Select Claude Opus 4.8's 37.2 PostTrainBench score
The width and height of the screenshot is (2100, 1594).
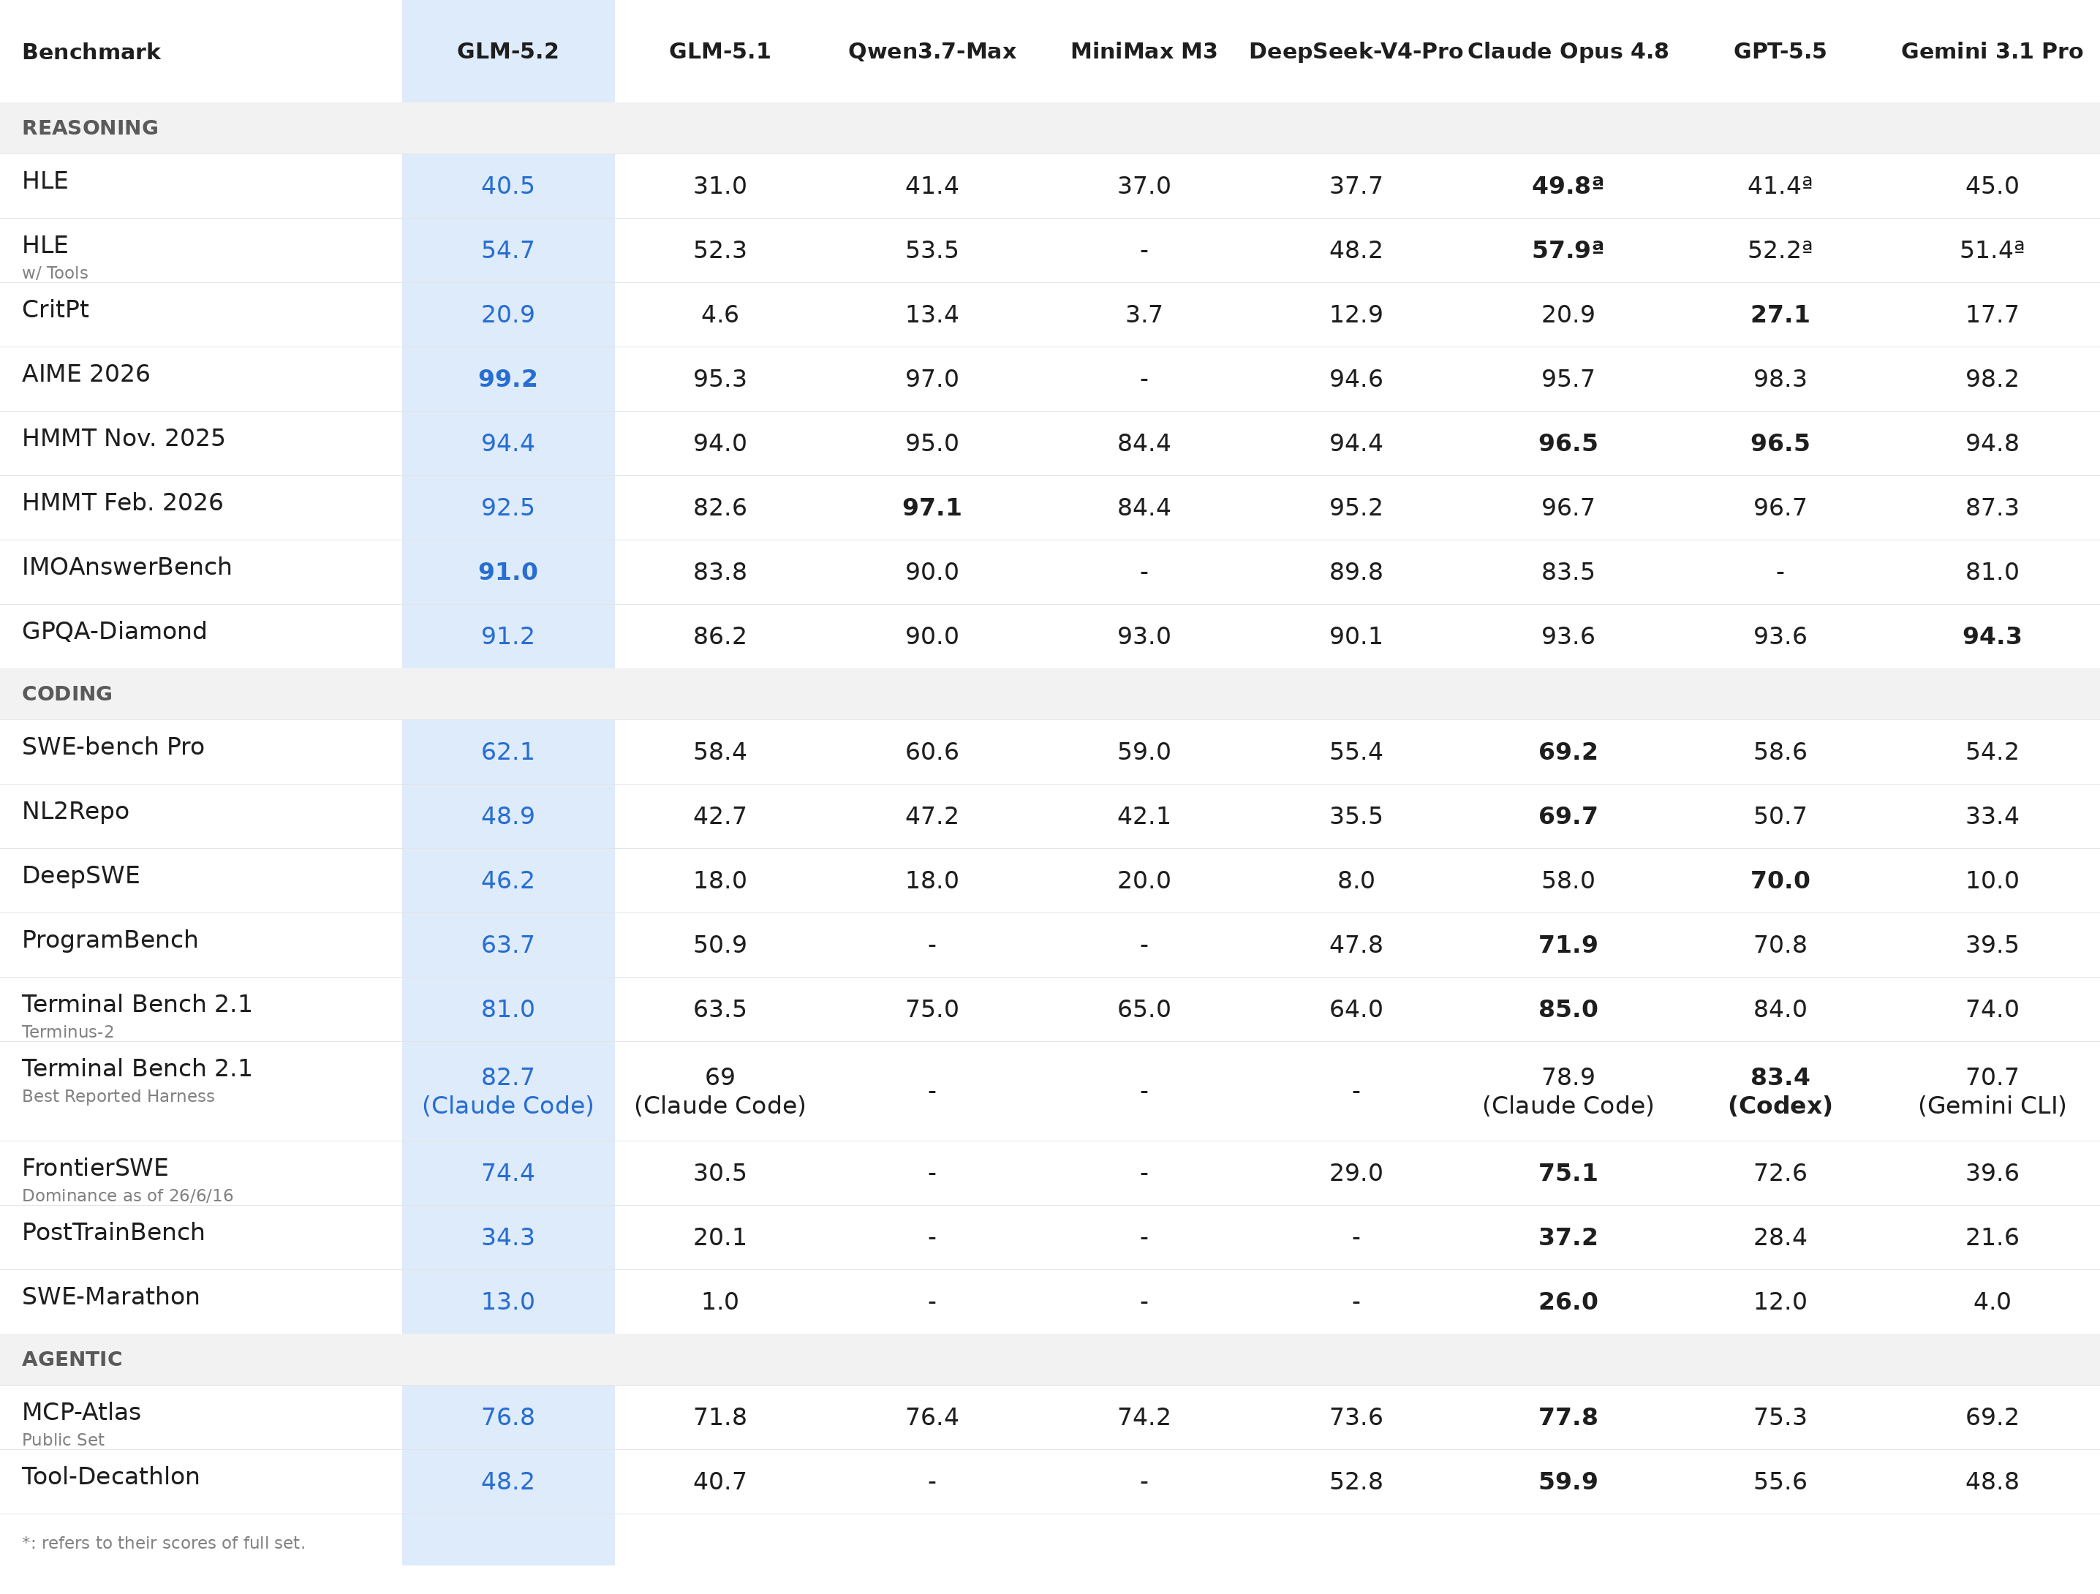(x=1568, y=1238)
